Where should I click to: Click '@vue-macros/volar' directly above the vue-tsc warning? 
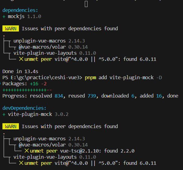pyautogui.click(x=42, y=145)
